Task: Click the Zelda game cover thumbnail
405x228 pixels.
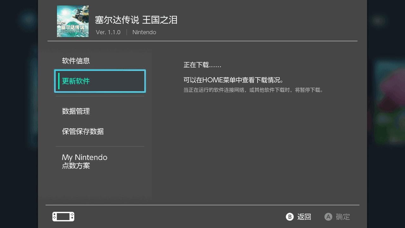Action: coord(73,21)
